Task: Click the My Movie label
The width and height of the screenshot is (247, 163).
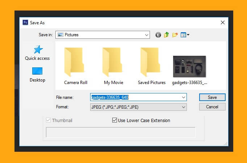Action: 114,83
